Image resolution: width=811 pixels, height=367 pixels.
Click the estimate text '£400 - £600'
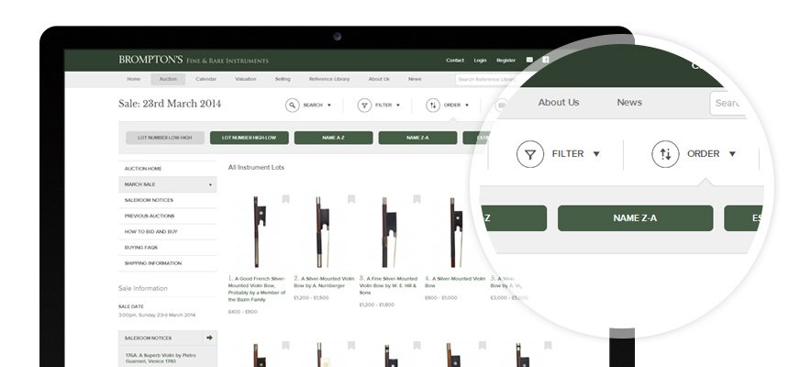(x=242, y=312)
